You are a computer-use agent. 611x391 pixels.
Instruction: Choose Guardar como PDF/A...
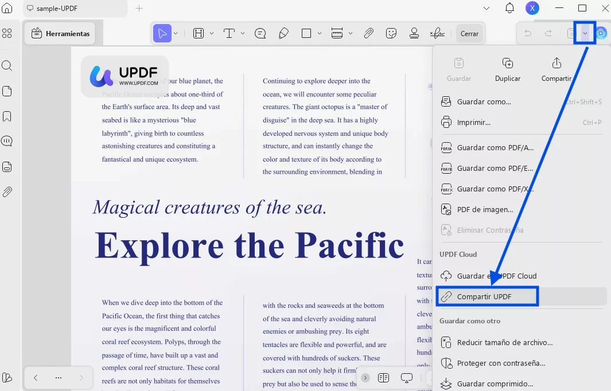[x=522, y=147]
